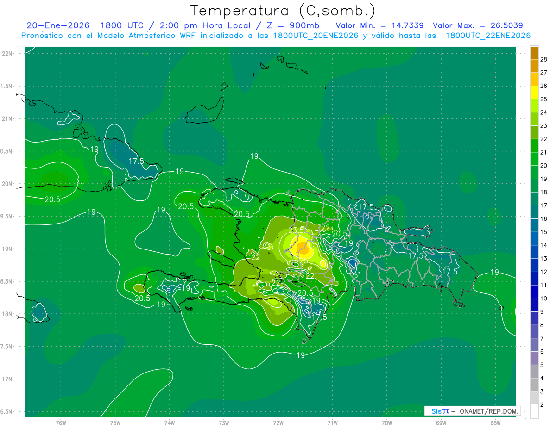Click legend value 12 on the color scale
The image size is (556, 429).
pos(544,272)
